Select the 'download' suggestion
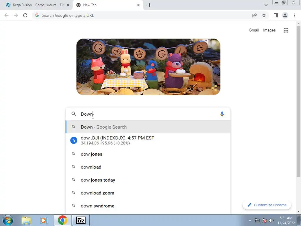The image size is (301, 226). pyautogui.click(x=148, y=167)
